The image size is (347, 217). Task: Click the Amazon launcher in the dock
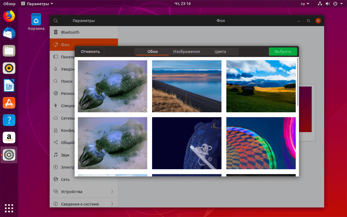pos(9,138)
